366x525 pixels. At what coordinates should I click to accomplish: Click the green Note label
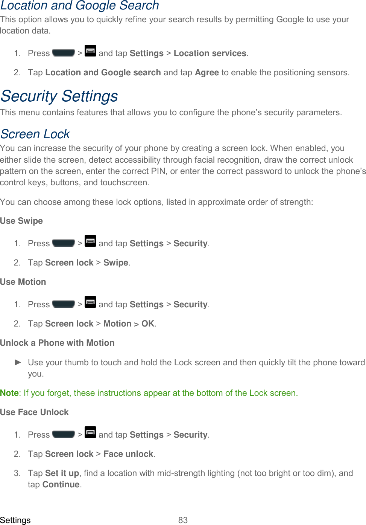click(9, 393)
